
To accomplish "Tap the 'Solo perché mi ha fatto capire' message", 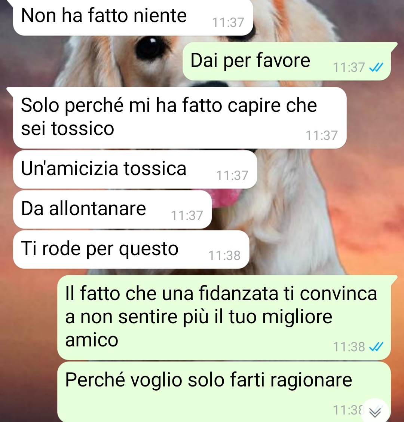I will 180,117.
